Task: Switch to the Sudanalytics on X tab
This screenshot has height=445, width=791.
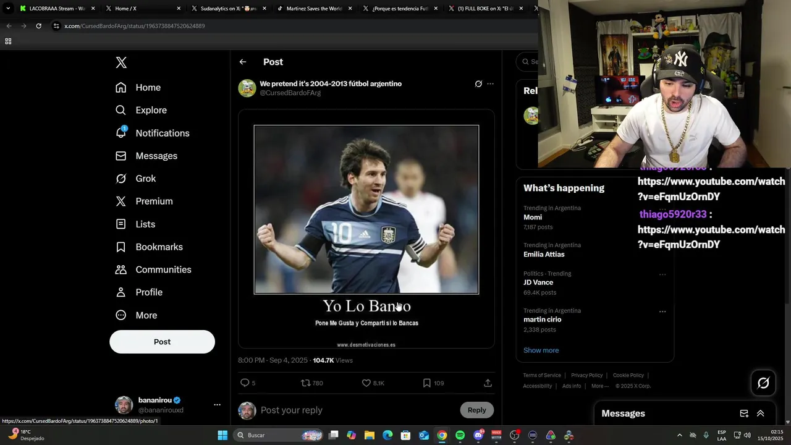Action: coord(227,9)
